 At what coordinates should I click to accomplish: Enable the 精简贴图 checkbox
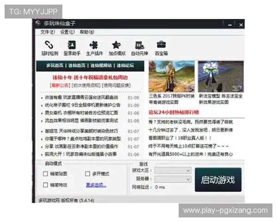[x=45, y=174]
